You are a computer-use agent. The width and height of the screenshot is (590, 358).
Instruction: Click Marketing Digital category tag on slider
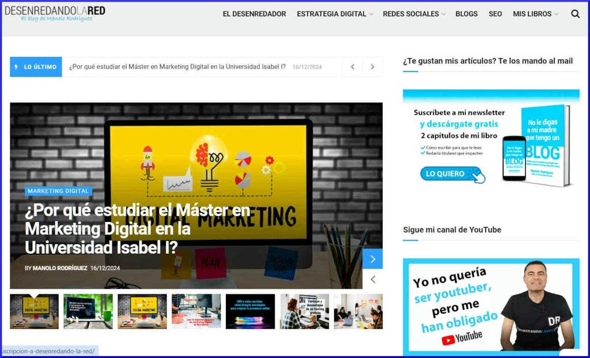[x=58, y=191]
